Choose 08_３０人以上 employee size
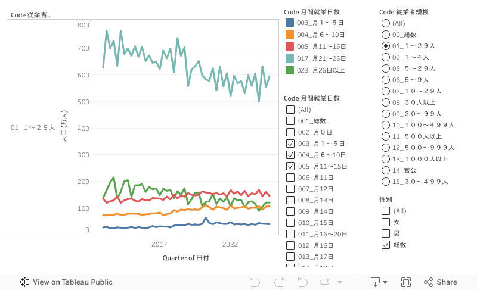Image resolution: width=477 pixels, height=290 pixels. (x=386, y=102)
